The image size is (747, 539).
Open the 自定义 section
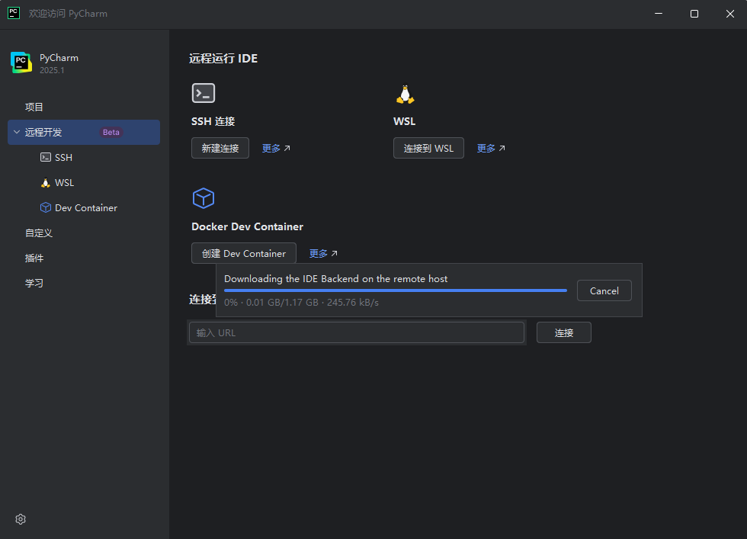(39, 233)
